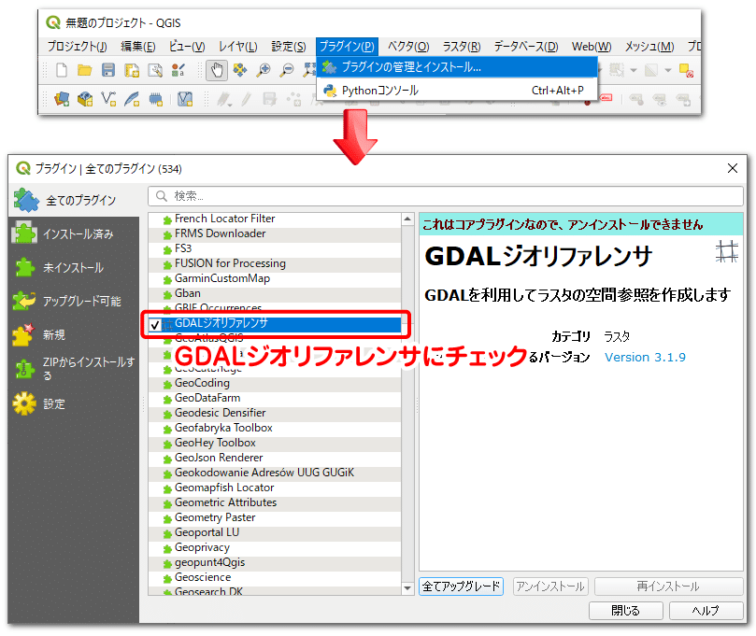Screen dimensions: 756x636
Task: Toggle the GDAL Georeferencer plugin checkbox
Action: [155, 325]
